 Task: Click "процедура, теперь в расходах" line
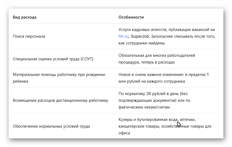click(147, 62)
